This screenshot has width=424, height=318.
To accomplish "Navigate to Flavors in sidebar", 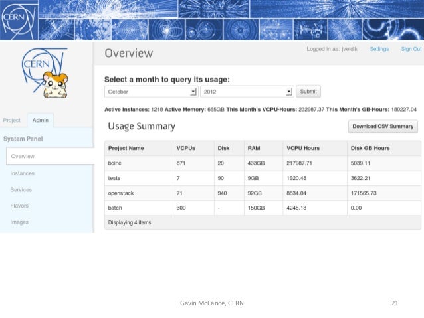I will tap(20, 206).
